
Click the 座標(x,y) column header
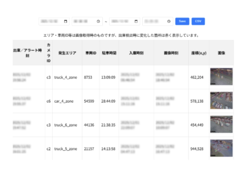pos(199,53)
